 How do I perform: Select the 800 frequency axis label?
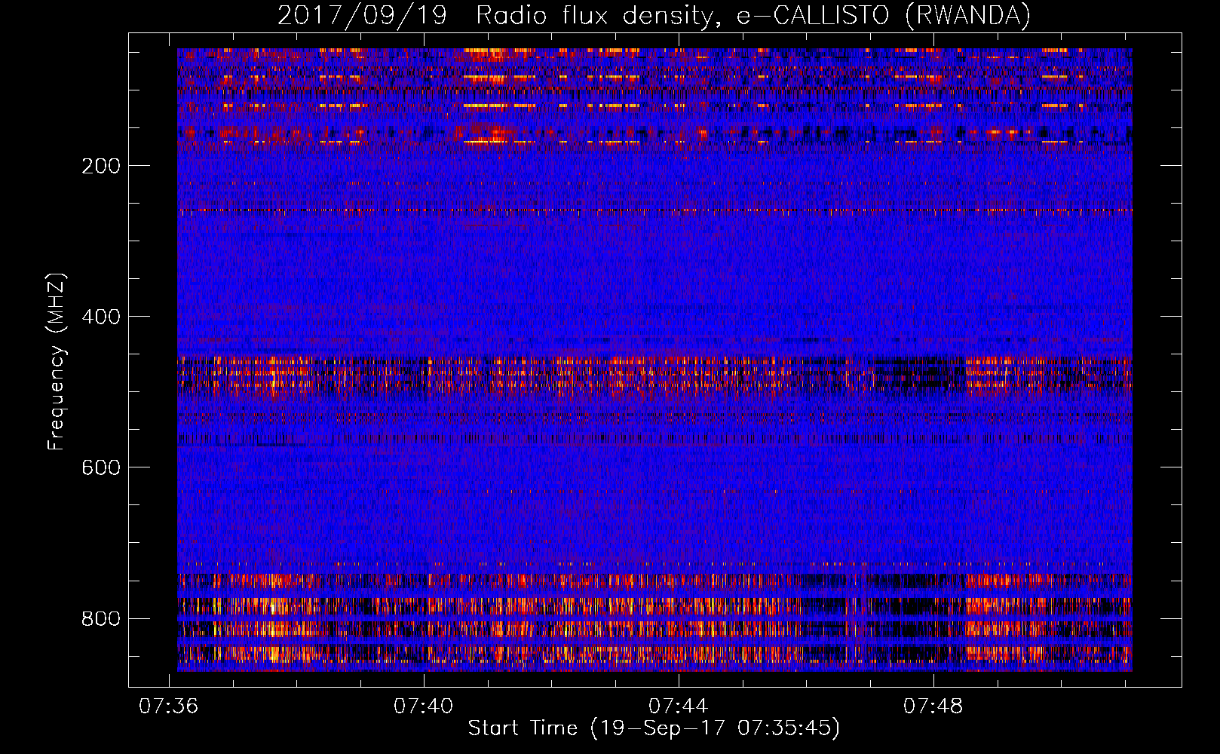coord(101,618)
